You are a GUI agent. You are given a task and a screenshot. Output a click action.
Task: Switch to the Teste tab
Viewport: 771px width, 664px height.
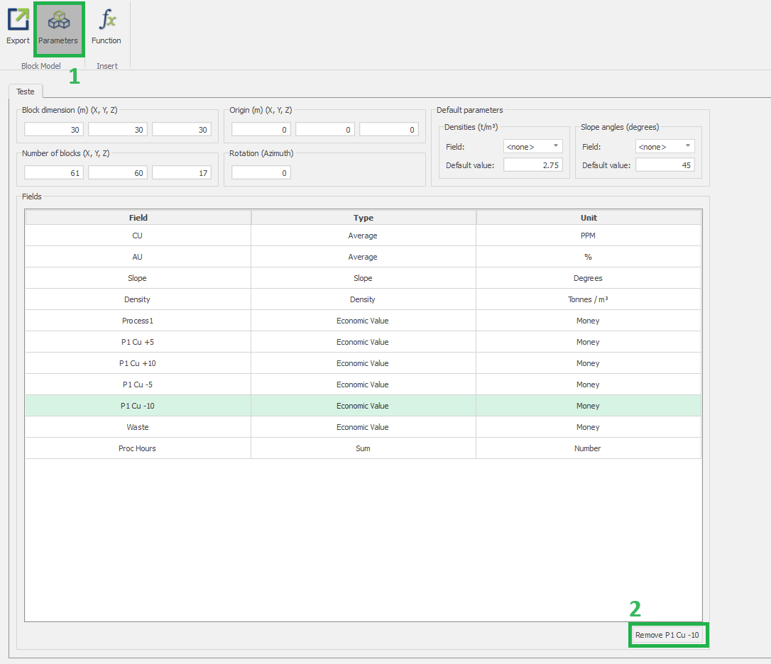pos(26,92)
